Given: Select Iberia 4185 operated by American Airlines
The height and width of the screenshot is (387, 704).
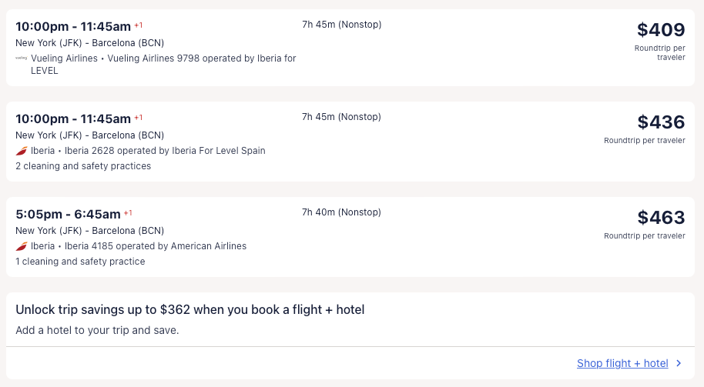Looking at the screenshot, I should click(156, 246).
